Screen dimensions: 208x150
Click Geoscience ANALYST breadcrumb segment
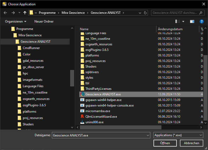coord(106,13)
